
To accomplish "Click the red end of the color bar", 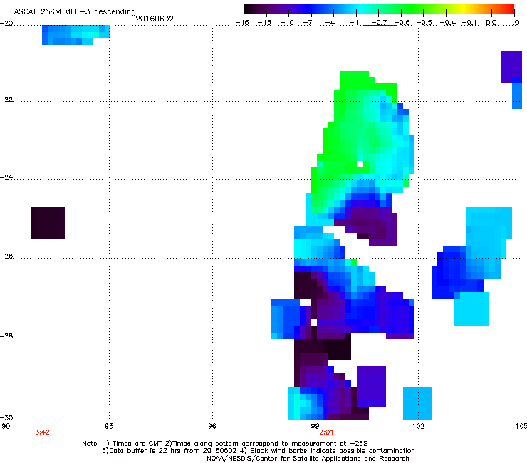I will pyautogui.click(x=509, y=9).
